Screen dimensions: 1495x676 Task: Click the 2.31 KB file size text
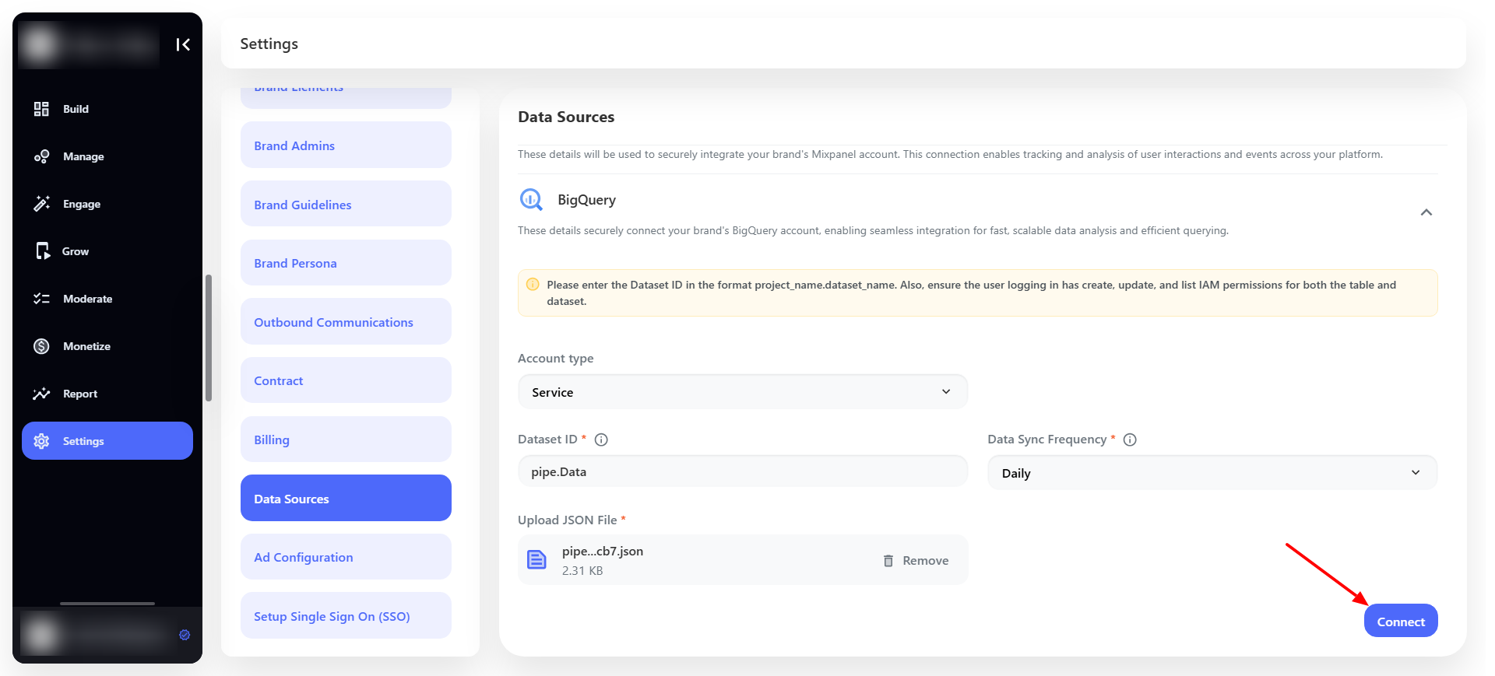582,571
